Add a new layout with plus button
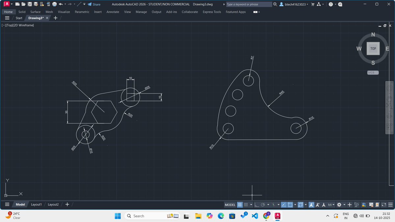Viewport: 395px width, 222px height. (67, 205)
